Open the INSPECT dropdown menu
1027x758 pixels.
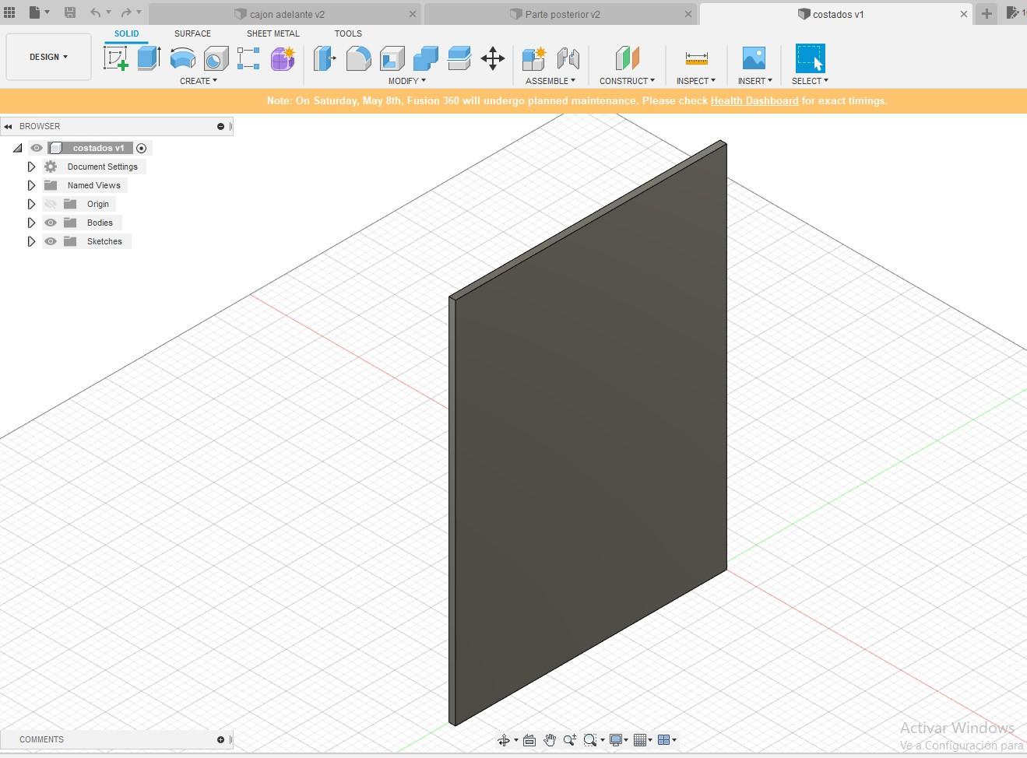click(695, 81)
